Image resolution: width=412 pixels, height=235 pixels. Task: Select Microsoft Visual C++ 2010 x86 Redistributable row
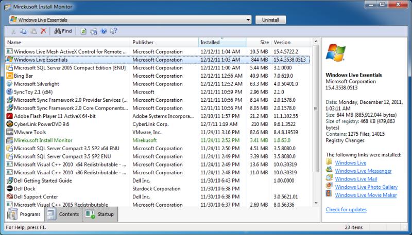coord(158,173)
